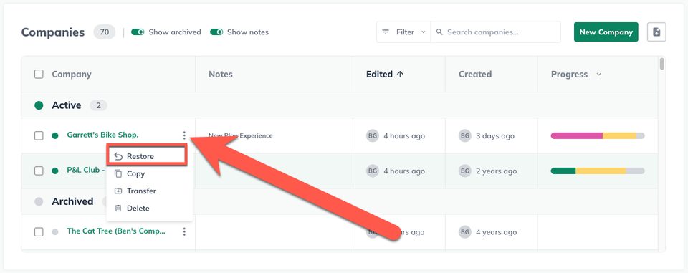Image resolution: width=688 pixels, height=273 pixels.
Task: Click green status dot of P&L Club
Action: click(55, 171)
